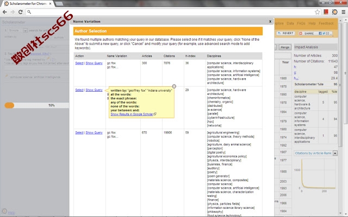Open the Citations by Article Rank chart dropdown

click(x=335, y=153)
